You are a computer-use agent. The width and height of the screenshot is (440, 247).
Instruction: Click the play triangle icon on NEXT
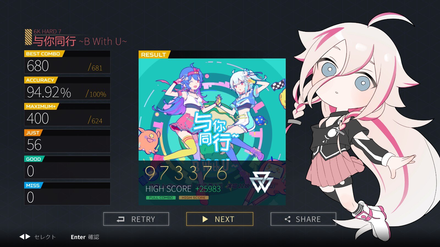(x=205, y=219)
